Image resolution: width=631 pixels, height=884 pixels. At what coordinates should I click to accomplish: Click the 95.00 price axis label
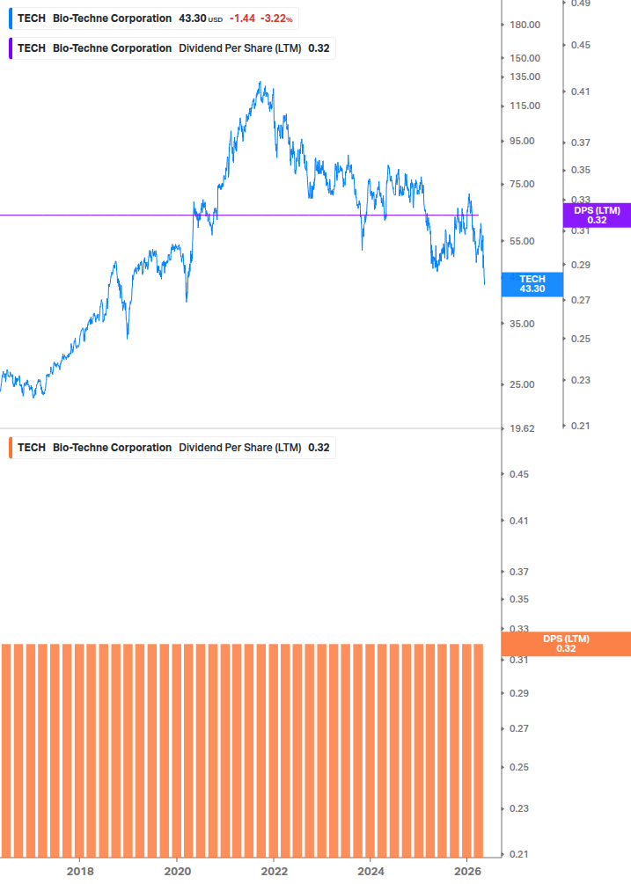pyautogui.click(x=522, y=141)
